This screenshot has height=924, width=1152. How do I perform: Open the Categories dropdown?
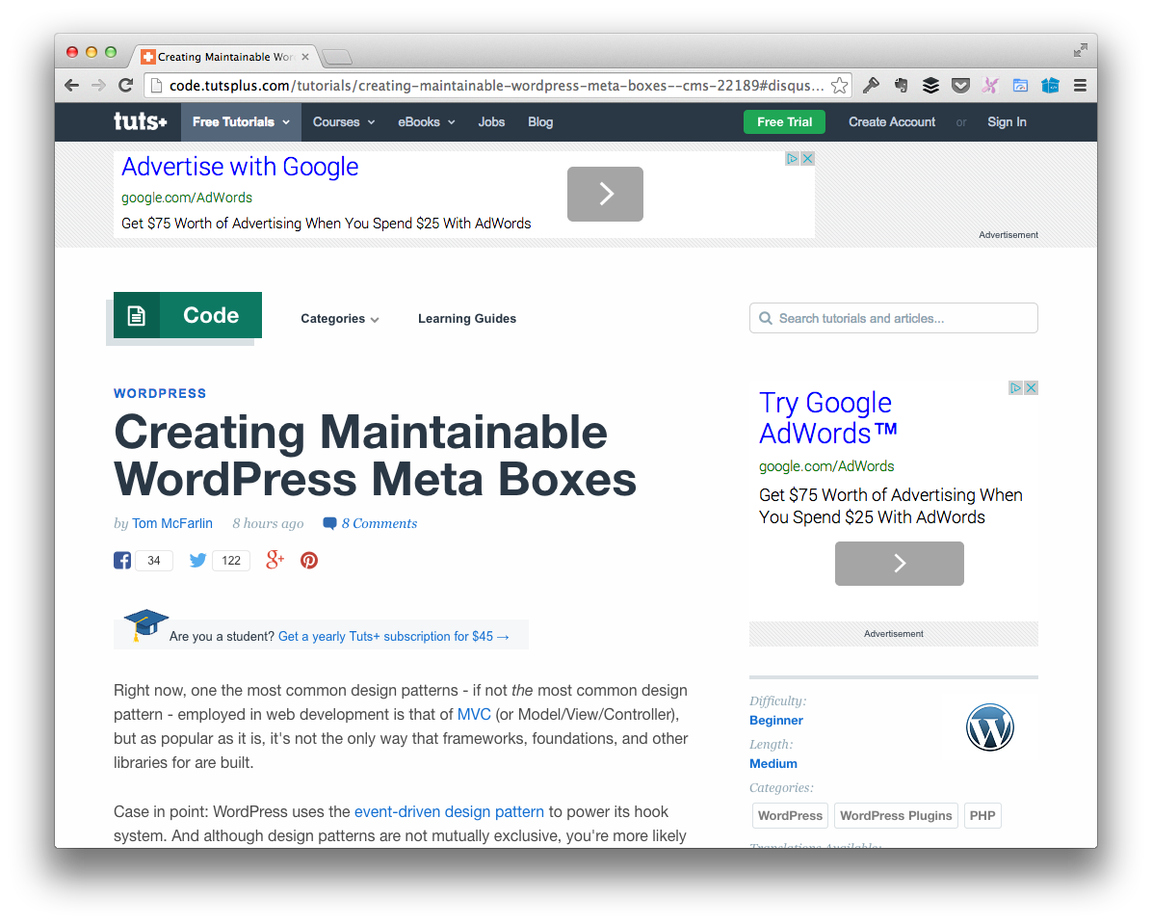[339, 318]
